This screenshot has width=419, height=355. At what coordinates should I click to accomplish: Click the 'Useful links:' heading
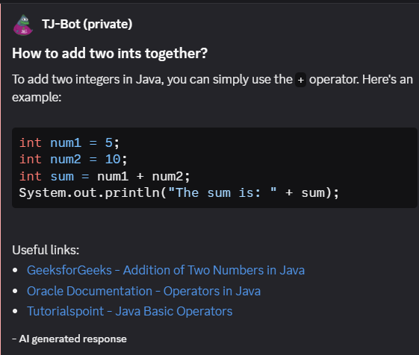tap(46, 250)
